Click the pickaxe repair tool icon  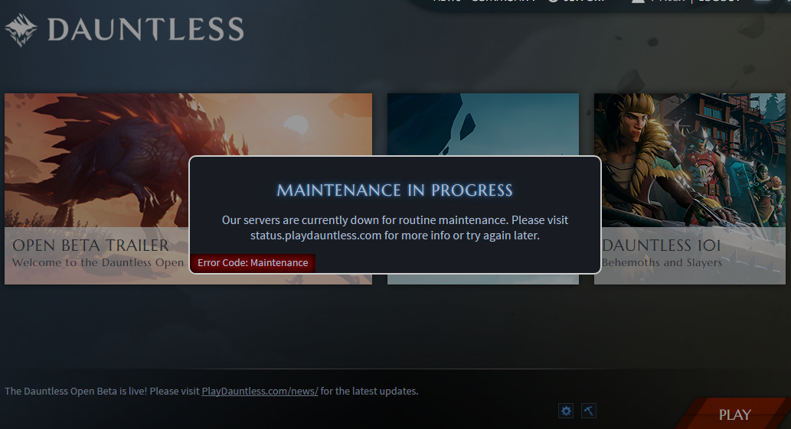[x=589, y=411]
